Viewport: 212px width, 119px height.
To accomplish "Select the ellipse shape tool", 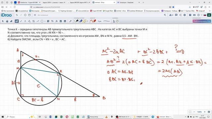I will [x=42, y=21].
